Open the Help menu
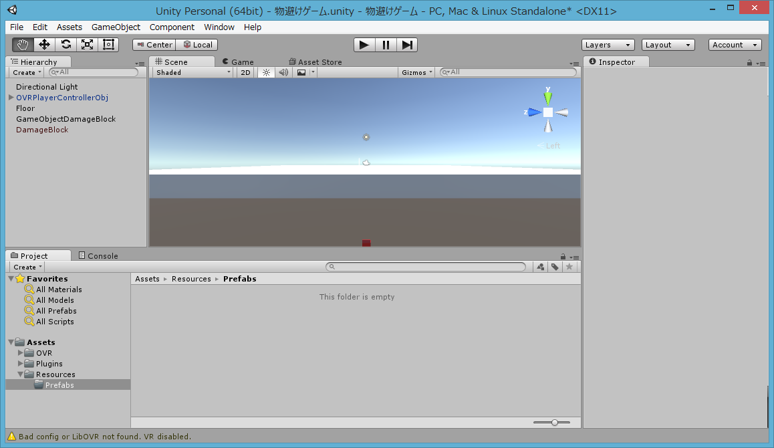The image size is (774, 448). 252,27
